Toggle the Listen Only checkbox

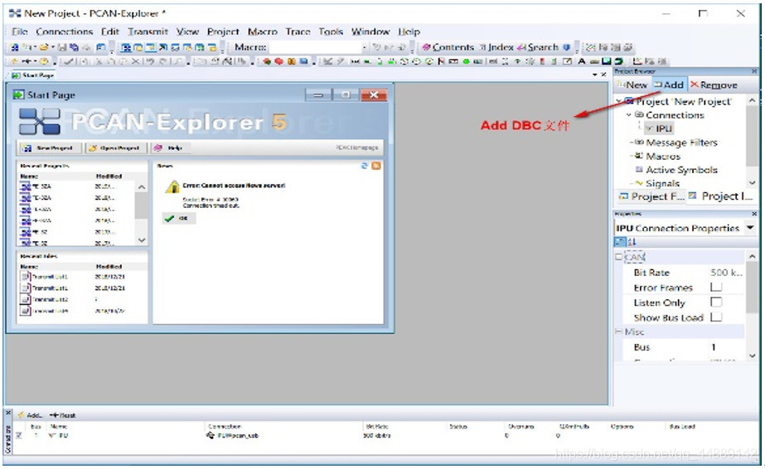coord(716,302)
